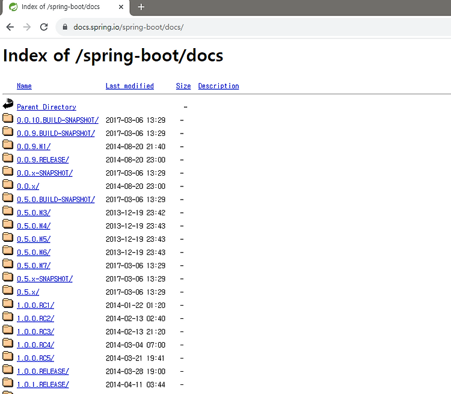Open the 0.0.x/ directory link
The height and width of the screenshot is (394, 451).
pyautogui.click(x=28, y=186)
